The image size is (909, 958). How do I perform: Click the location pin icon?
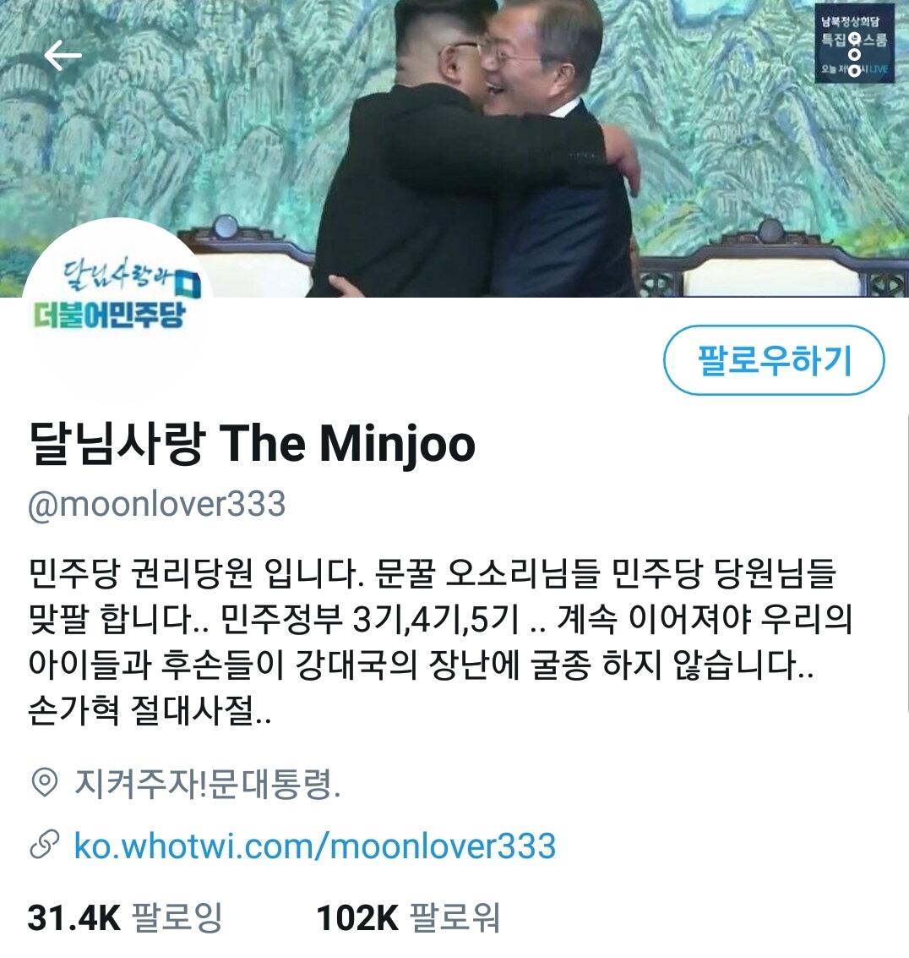point(44,782)
